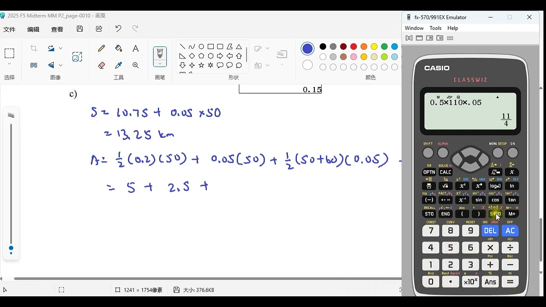Click the calculator MENU SETUP key
This screenshot has width=546, height=307.
point(497,153)
